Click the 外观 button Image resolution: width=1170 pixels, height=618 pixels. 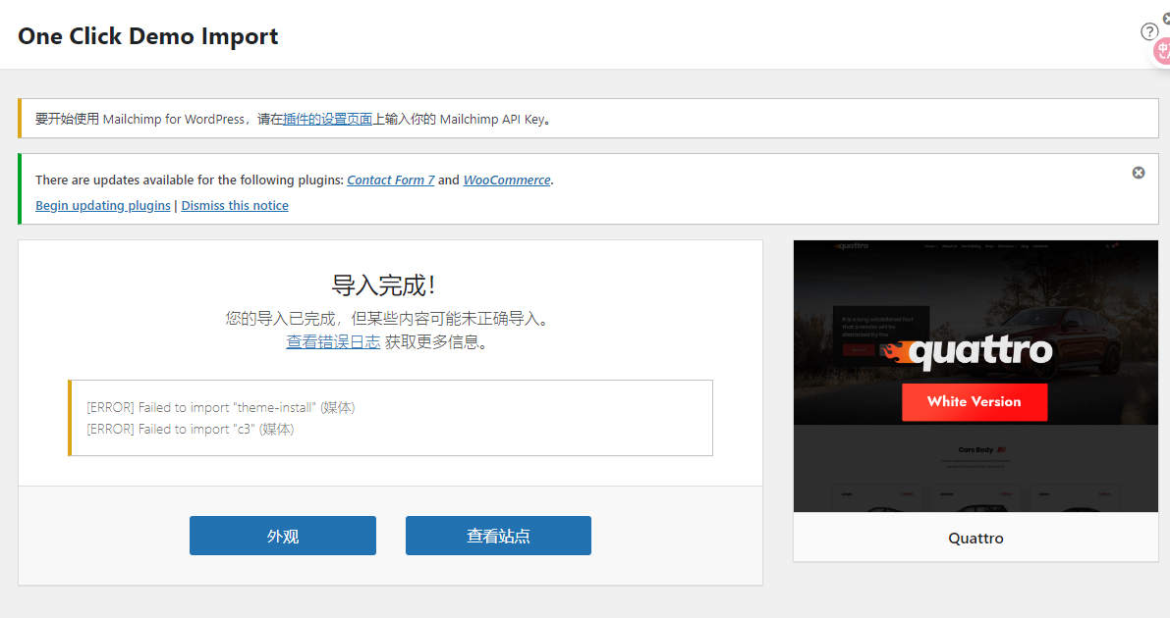283,536
